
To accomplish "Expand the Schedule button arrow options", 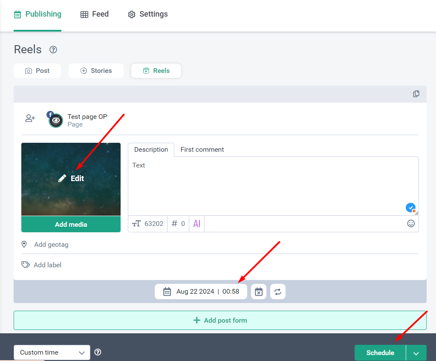I will [x=416, y=353].
